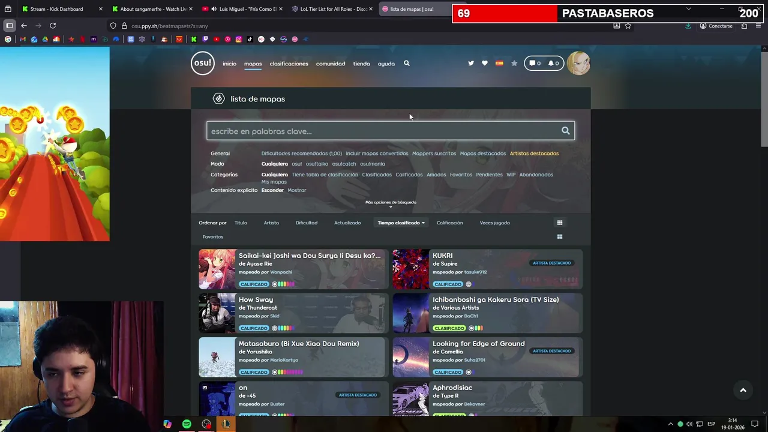Image resolution: width=768 pixels, height=432 pixels.
Task: Click the star featured icon in navbar
Action: click(514, 63)
